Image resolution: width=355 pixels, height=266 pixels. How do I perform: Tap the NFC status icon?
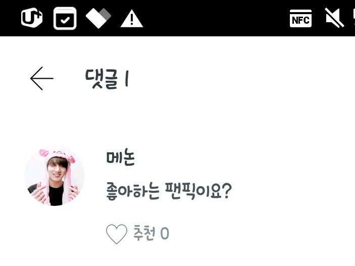pos(300,18)
